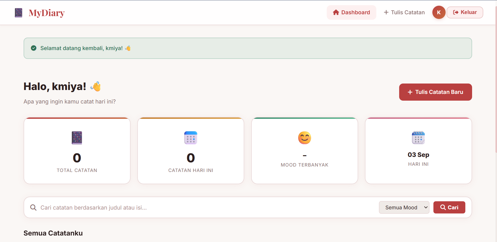This screenshot has width=497, height=242.
Task: Click the green checkmark in welcome alert
Action: pos(34,48)
